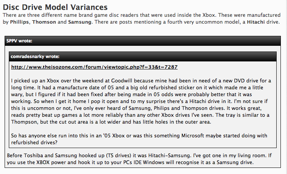Click the bold Thomson brand name

coord(44,22)
